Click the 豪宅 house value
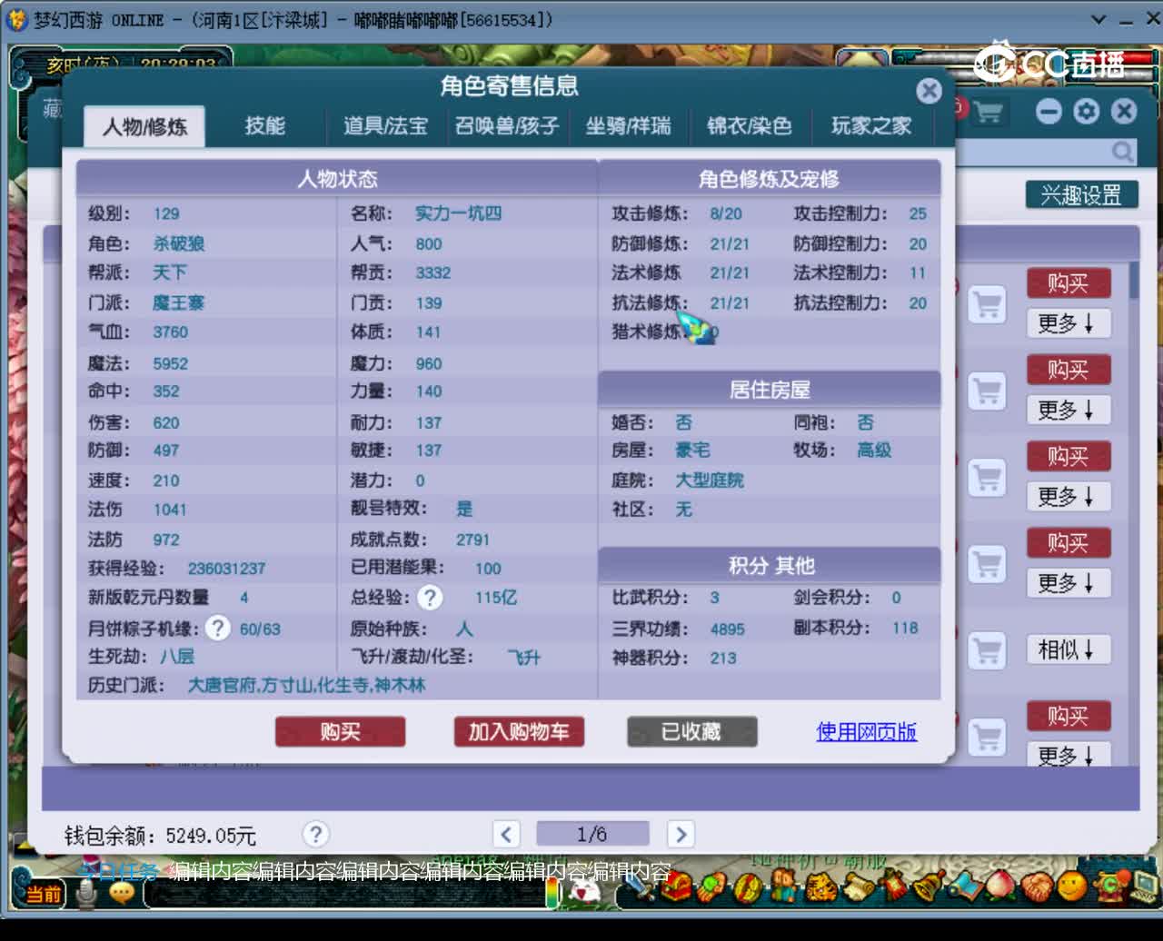This screenshot has width=1163, height=941. click(x=692, y=451)
